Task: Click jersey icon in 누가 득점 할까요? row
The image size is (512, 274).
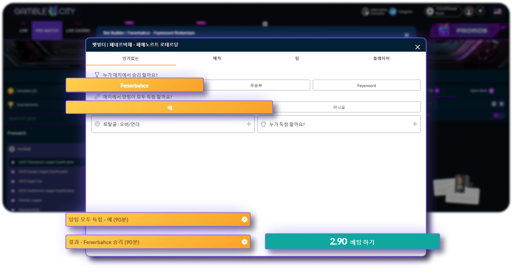Action: [x=263, y=124]
